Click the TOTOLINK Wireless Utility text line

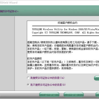click(x=65, y=29)
